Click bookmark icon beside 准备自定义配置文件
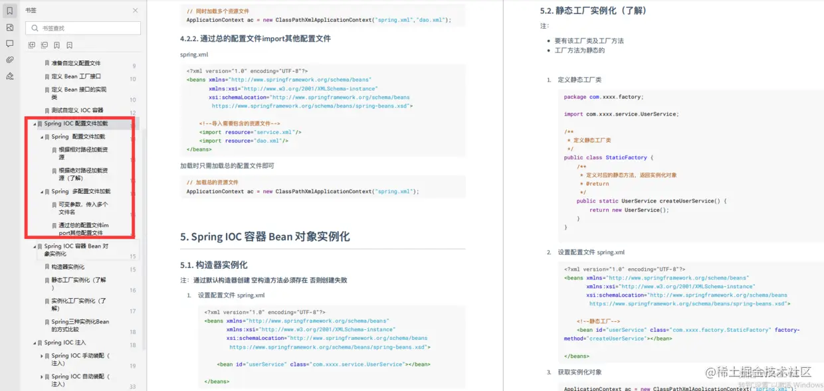824x391 pixels. 47,63
